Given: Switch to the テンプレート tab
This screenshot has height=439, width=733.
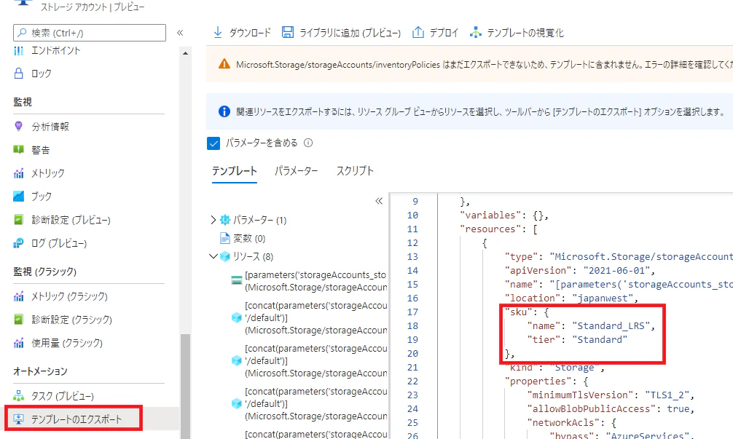Looking at the screenshot, I should pos(234,171).
